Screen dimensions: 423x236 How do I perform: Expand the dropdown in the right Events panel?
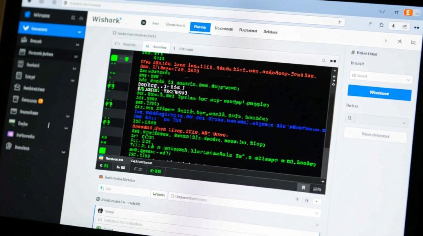pos(409,79)
